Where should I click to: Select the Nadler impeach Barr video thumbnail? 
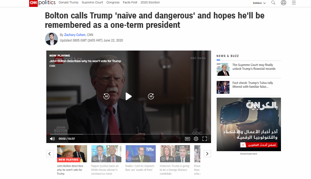pyautogui.click(x=141, y=154)
